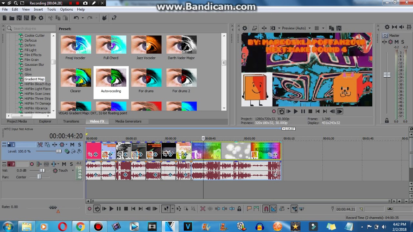Toggle snapping magnet icon in timeline toolbar
This screenshot has height=232, width=413.
[x=266, y=209]
